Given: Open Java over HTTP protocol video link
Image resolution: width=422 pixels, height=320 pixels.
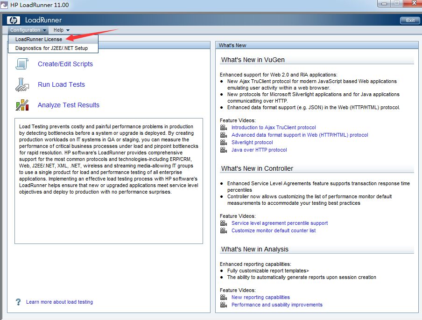Looking at the screenshot, I should 259,150.
